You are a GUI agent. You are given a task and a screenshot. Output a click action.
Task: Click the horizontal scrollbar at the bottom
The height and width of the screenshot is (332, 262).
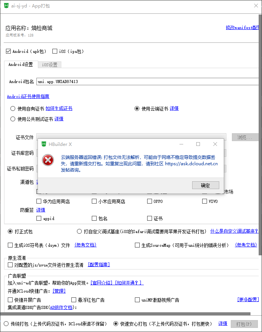(x=125, y=314)
